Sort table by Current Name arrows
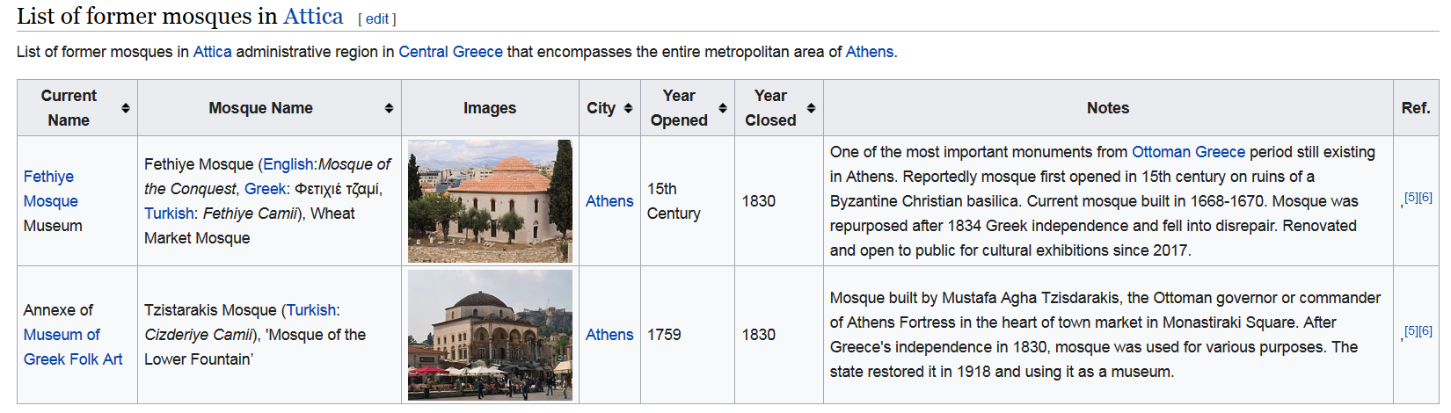Image resolution: width=1451 pixels, height=413 pixels. click(126, 108)
